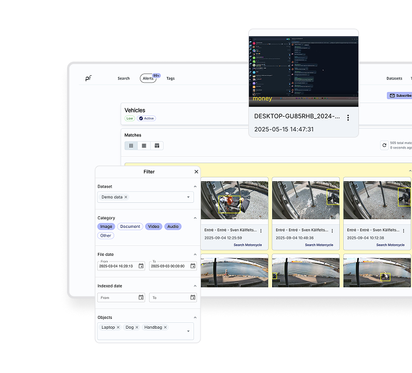Close the Filter panel

click(x=196, y=172)
